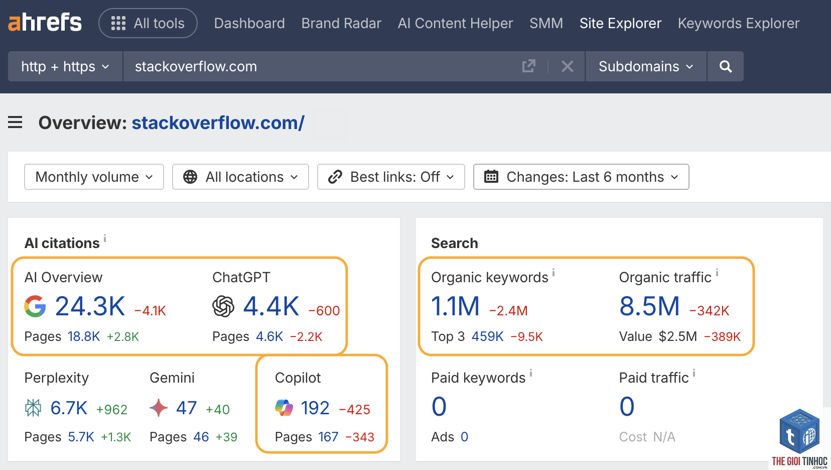Click the AI citations info icon
This screenshot has width=831, height=470.
(x=105, y=238)
